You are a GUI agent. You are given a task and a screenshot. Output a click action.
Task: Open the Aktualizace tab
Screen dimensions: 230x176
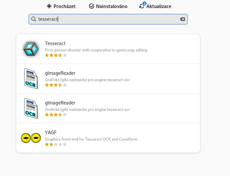[x=155, y=6]
